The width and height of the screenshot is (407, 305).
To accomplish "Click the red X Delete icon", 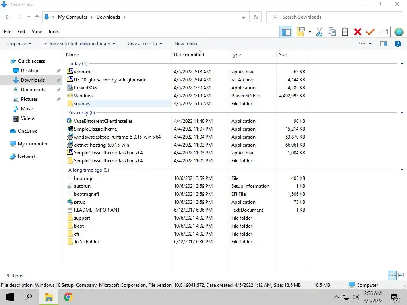I will 358,32.
